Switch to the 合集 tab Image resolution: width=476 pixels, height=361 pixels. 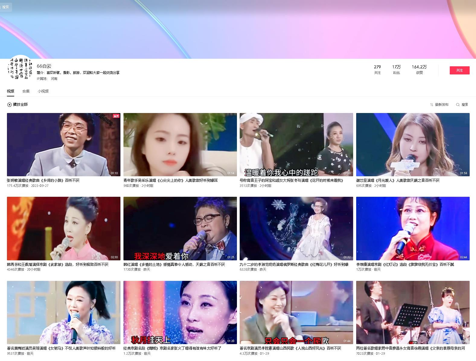coord(26,91)
